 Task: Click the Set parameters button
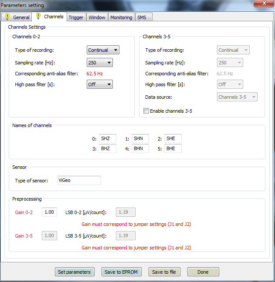tap(75, 272)
